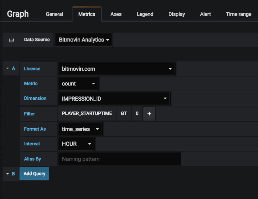Image resolution: width=258 pixels, height=199 pixels.
Task: Select the Metrics tab
Action: tap(87, 14)
